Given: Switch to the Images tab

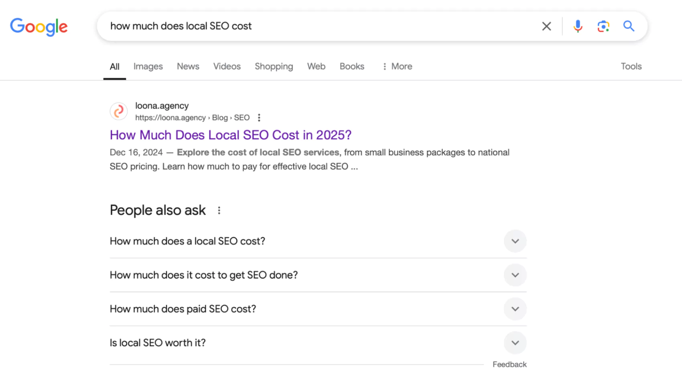Looking at the screenshot, I should (x=148, y=67).
